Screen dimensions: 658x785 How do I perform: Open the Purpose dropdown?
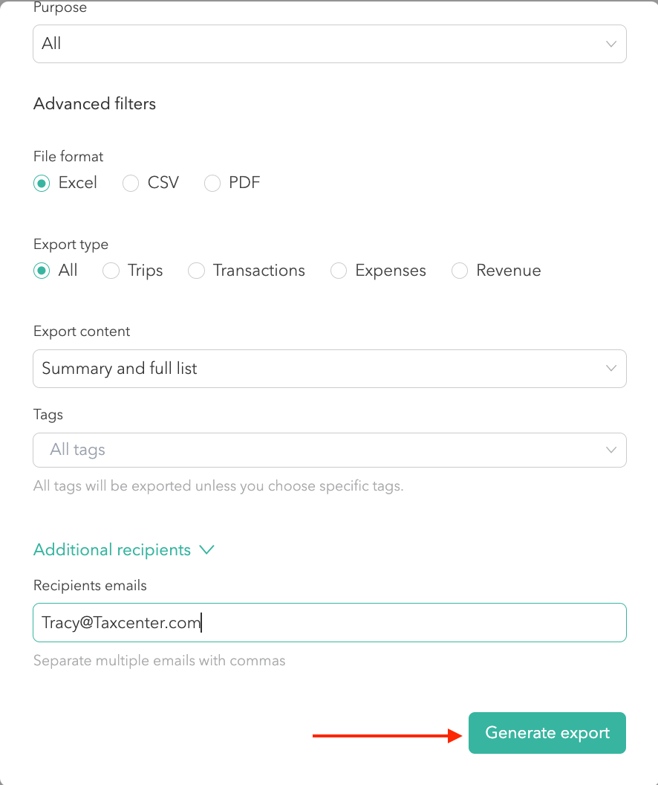pos(329,44)
